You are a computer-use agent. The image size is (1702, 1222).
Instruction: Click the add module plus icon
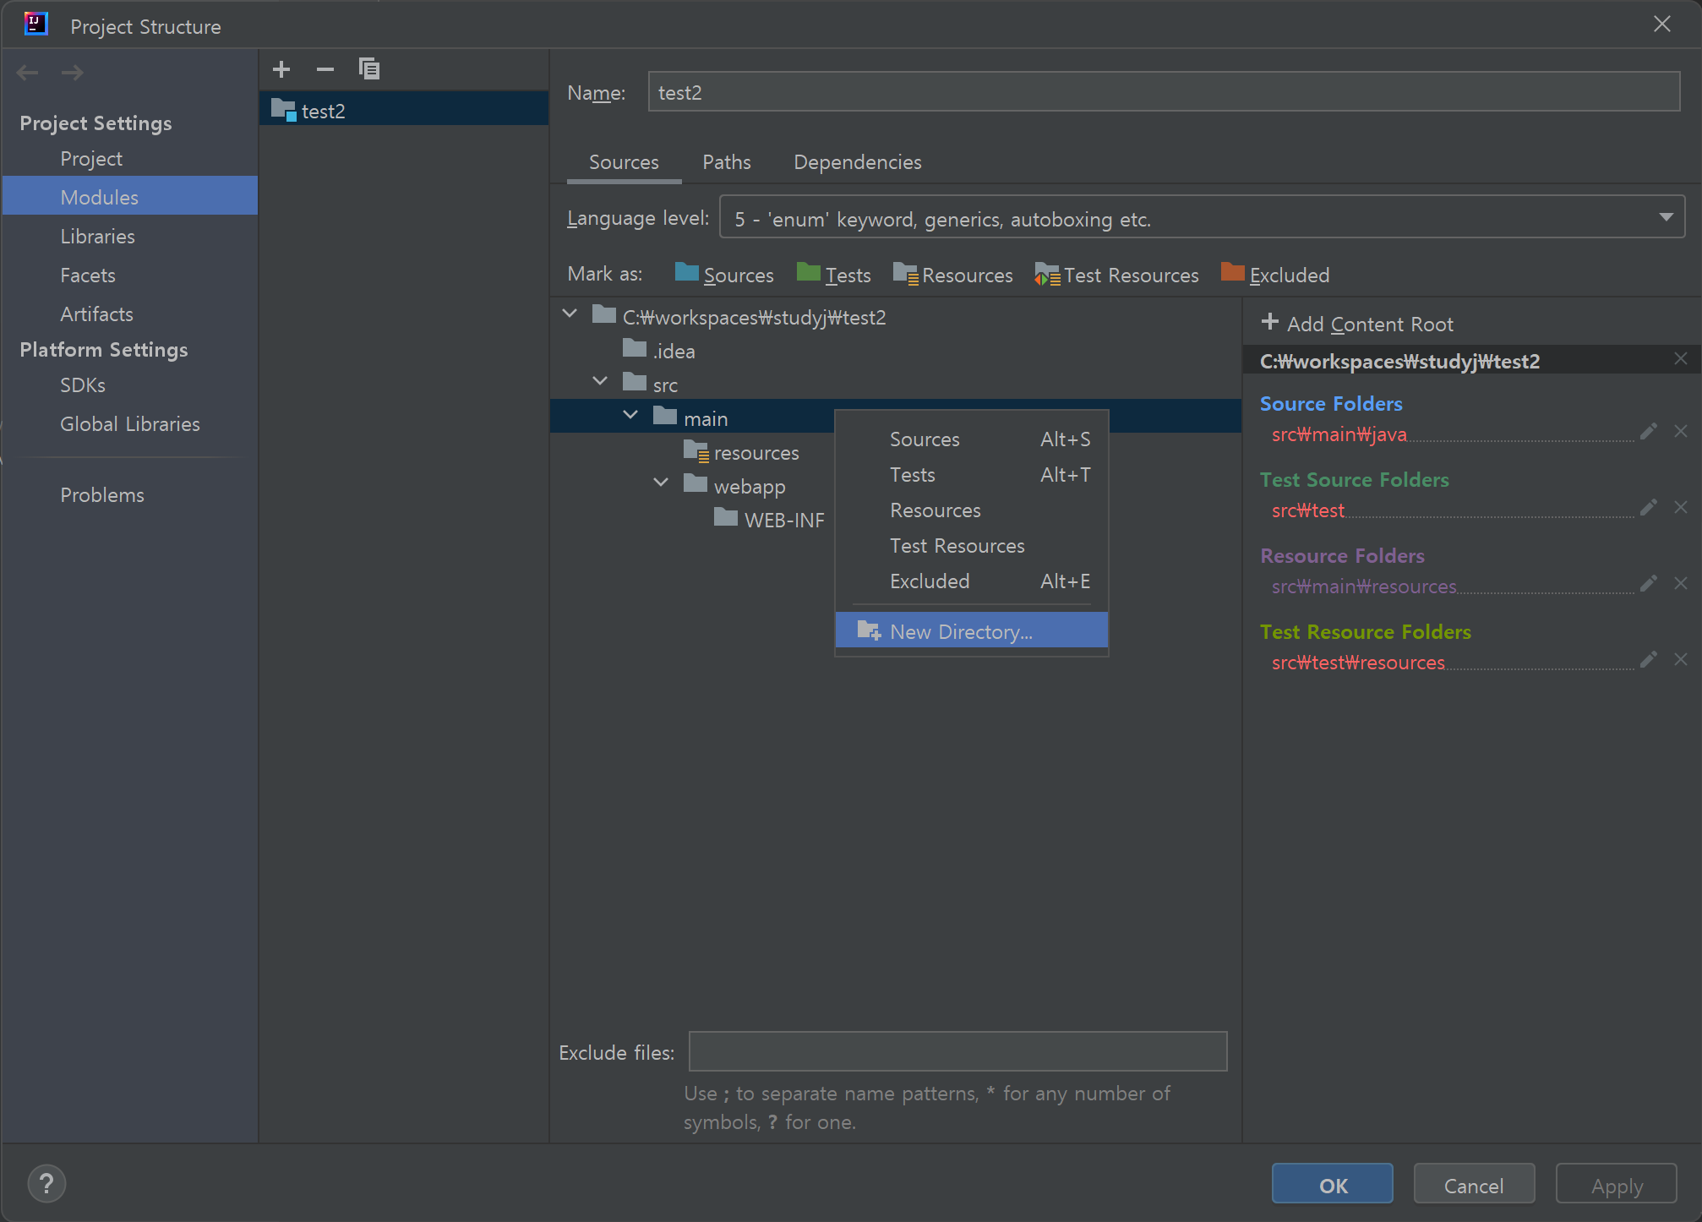[281, 69]
